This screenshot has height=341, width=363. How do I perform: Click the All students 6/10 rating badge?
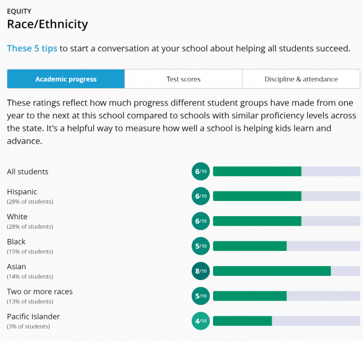point(200,171)
